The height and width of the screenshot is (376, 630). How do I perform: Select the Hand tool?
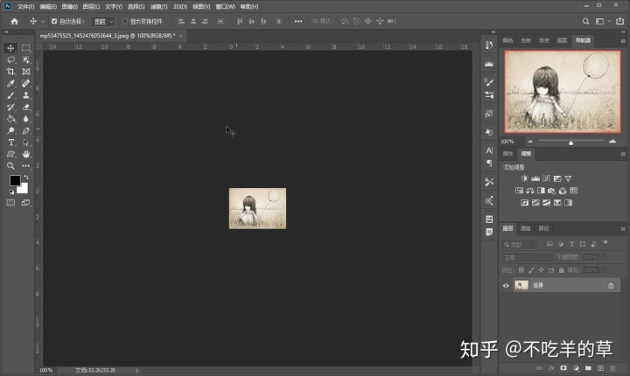point(26,154)
